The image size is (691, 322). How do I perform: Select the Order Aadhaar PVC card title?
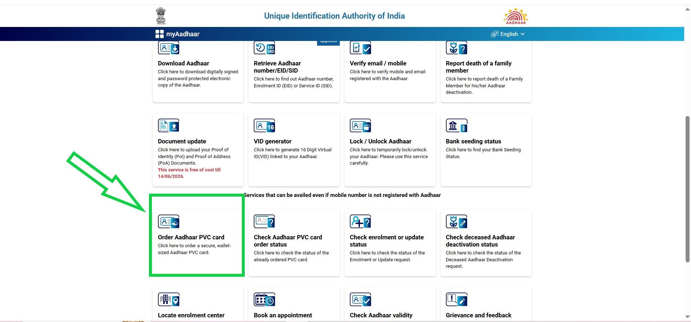(191, 237)
